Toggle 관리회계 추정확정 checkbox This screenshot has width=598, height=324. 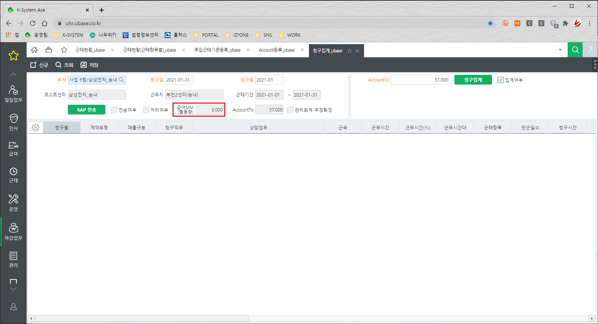coord(290,110)
